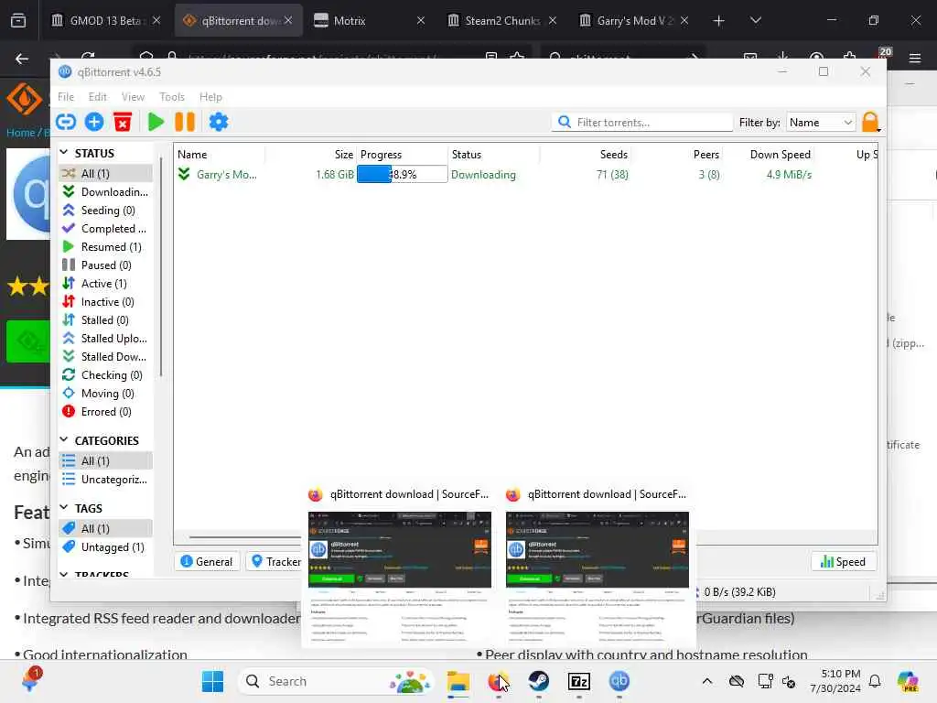Switch to the GMOD 13 Beta browser tab
The image size is (937, 703).
[x=106, y=20]
